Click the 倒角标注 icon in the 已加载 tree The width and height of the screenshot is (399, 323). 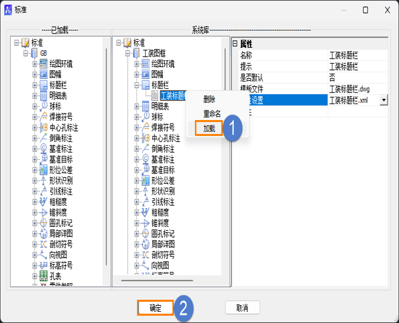43,138
